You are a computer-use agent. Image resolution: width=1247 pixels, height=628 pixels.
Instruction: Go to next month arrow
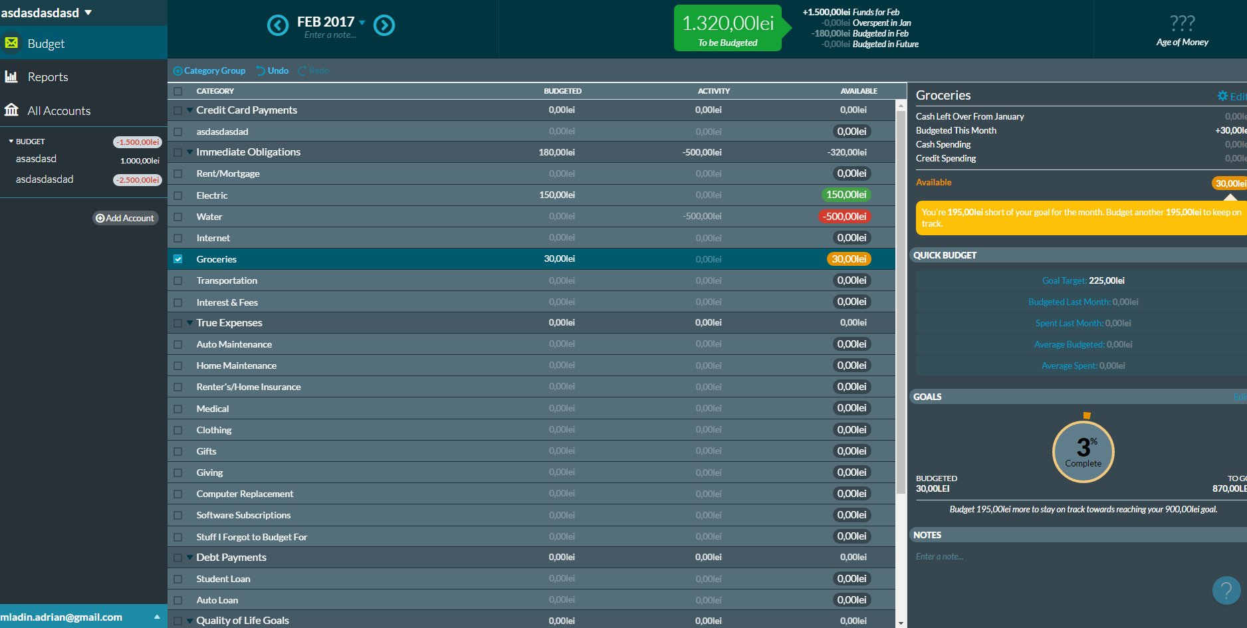pos(384,25)
